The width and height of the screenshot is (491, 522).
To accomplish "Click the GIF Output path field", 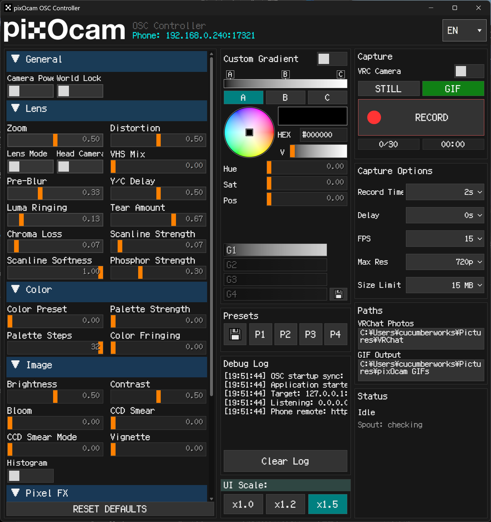I will click(x=421, y=370).
